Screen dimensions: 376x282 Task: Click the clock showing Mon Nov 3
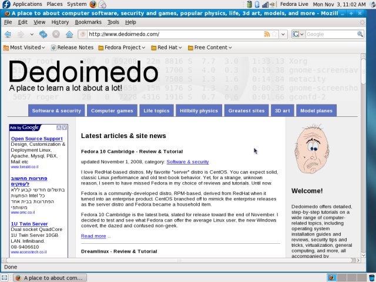(339, 4)
